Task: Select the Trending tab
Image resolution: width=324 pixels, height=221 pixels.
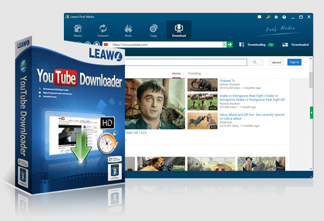Action: click(x=195, y=73)
